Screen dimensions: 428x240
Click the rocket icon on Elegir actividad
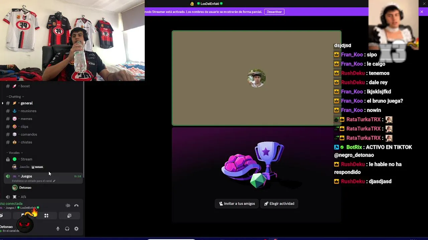click(266, 204)
